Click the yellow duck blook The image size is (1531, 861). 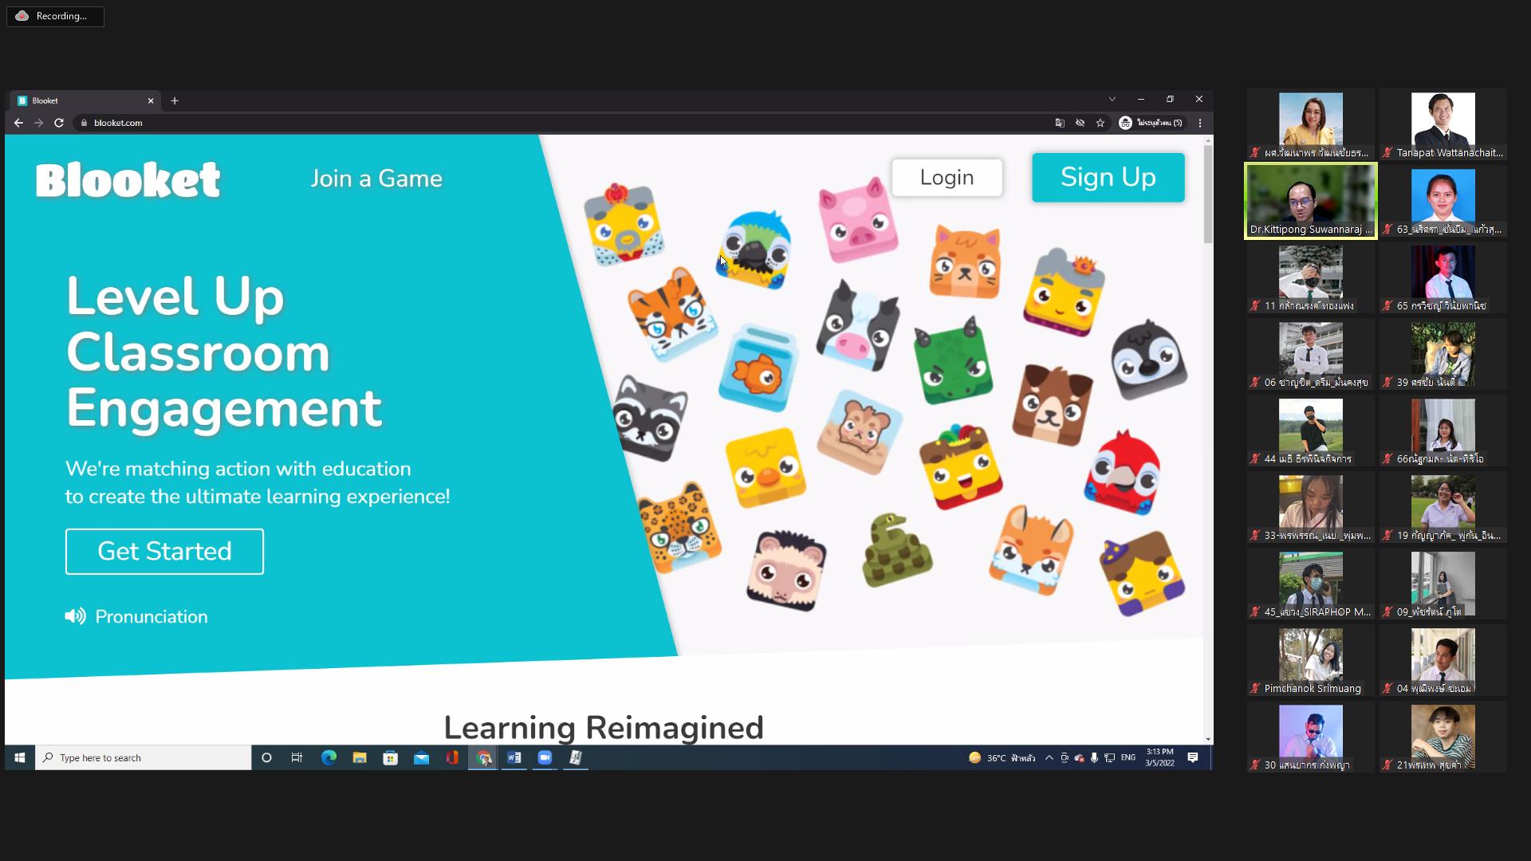[x=765, y=468]
